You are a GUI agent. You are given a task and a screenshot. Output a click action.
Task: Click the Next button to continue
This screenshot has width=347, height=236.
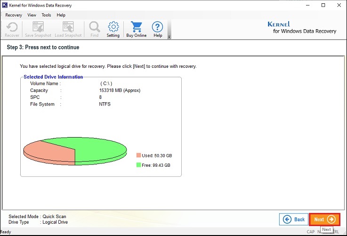pos(324,220)
